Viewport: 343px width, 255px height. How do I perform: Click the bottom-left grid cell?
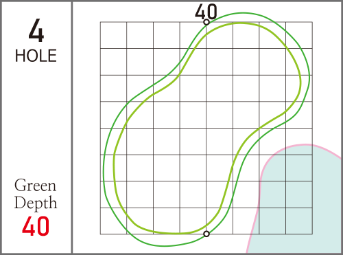coord(113,221)
